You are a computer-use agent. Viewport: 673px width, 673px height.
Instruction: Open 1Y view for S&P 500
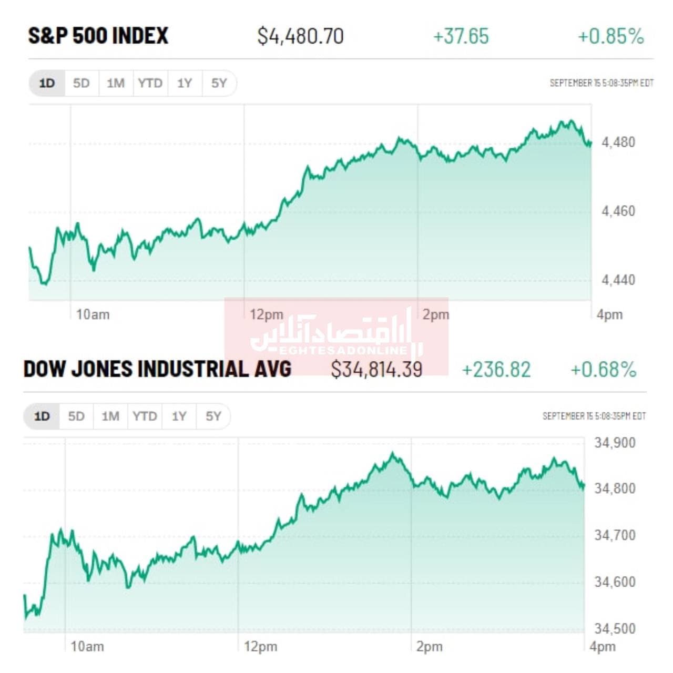click(185, 83)
